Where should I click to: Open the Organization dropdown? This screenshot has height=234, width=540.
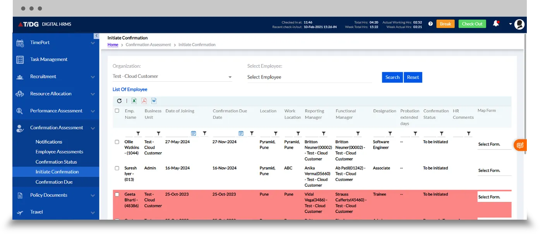tap(172, 77)
